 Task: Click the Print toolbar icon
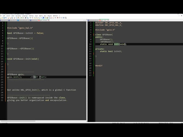click(12, 18)
